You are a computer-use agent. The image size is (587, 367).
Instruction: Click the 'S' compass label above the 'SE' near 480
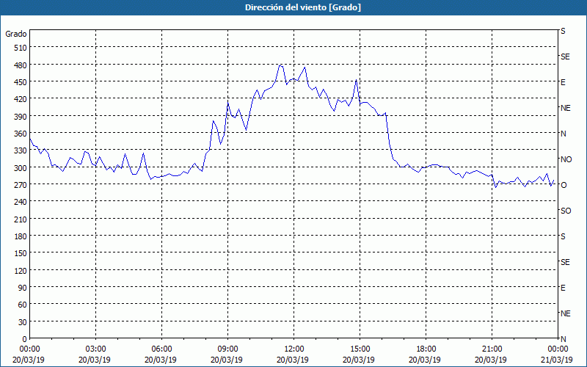point(563,31)
